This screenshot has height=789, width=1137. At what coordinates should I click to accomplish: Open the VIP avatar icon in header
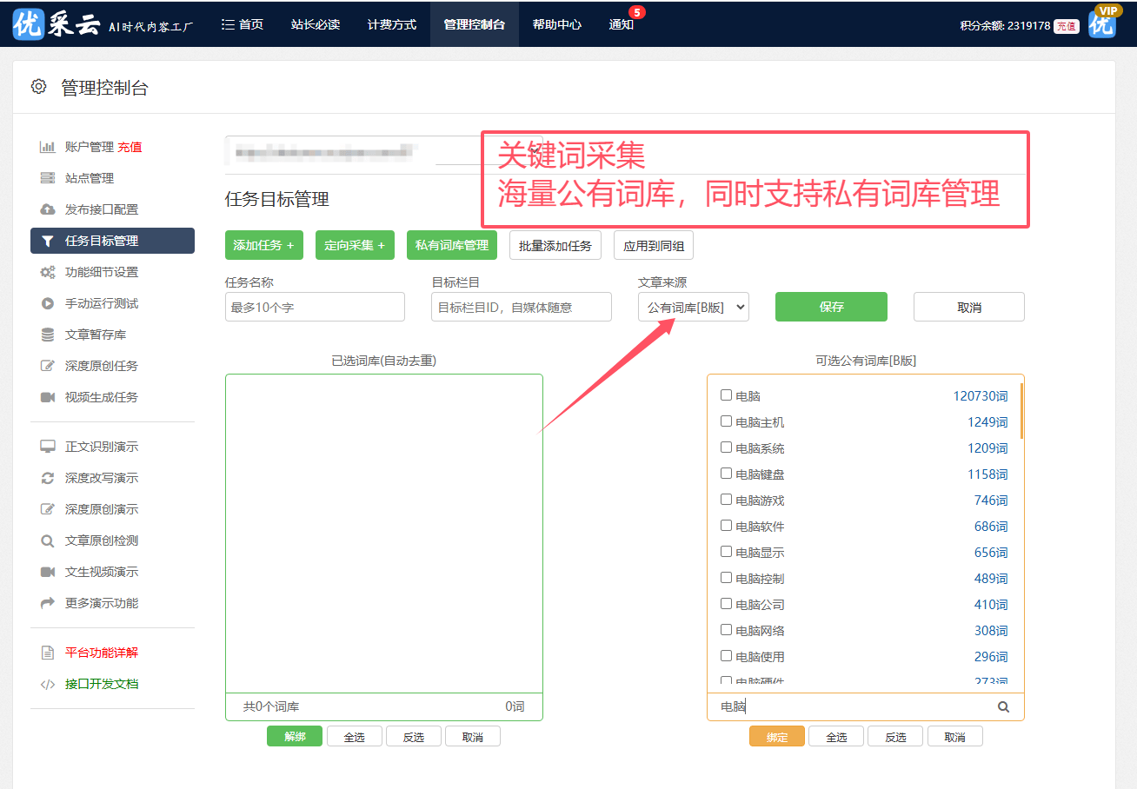(x=1101, y=23)
